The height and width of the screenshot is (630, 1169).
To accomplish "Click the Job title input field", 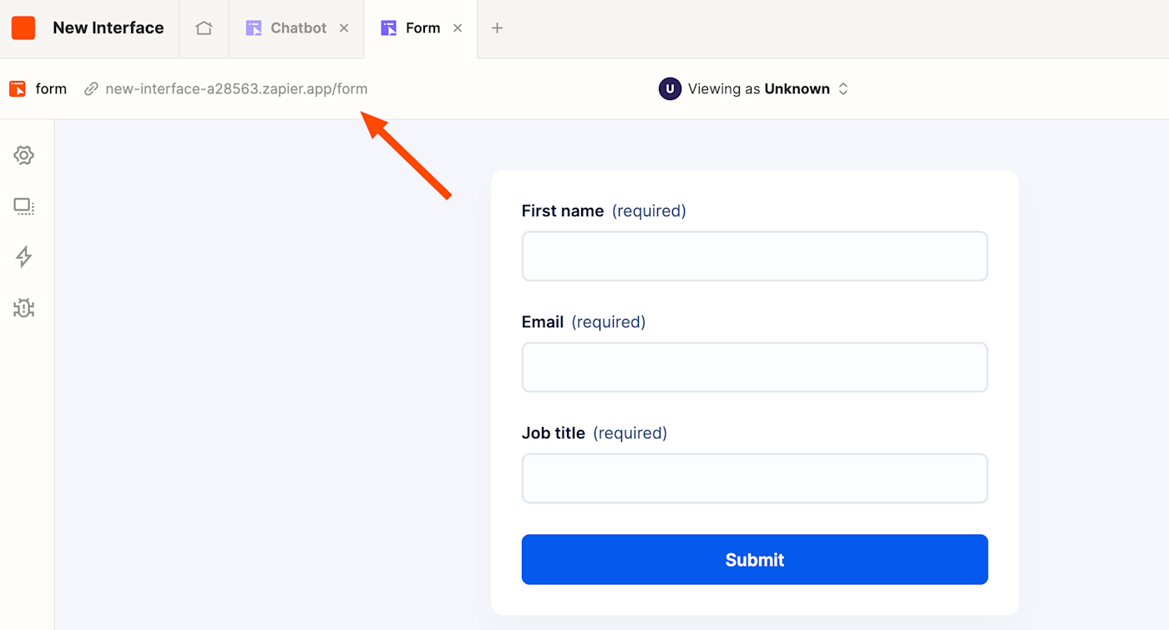I will (754, 478).
